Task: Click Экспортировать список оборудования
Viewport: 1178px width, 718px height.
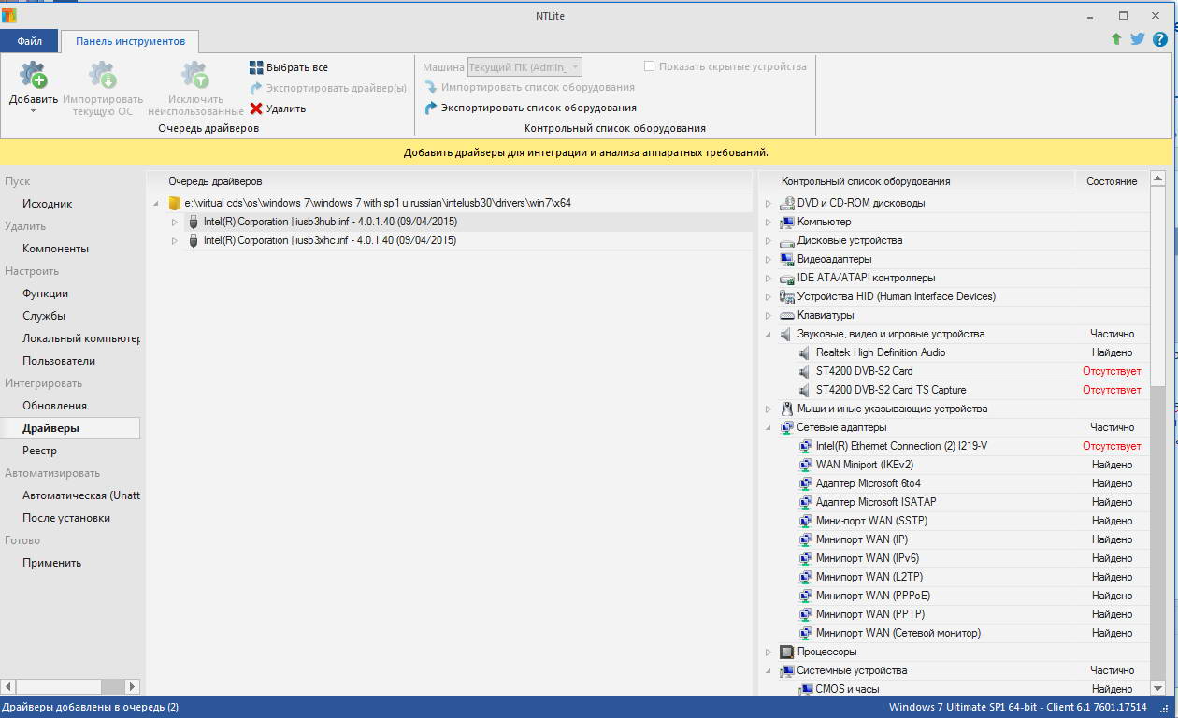Action: click(530, 108)
